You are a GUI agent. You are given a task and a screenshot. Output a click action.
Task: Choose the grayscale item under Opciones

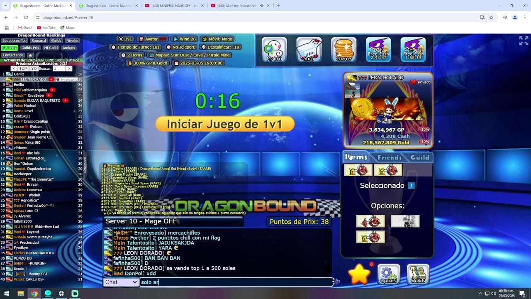pos(405,221)
